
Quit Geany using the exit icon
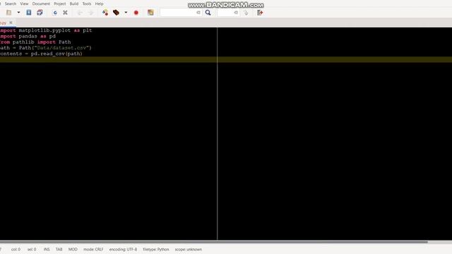coord(260,13)
